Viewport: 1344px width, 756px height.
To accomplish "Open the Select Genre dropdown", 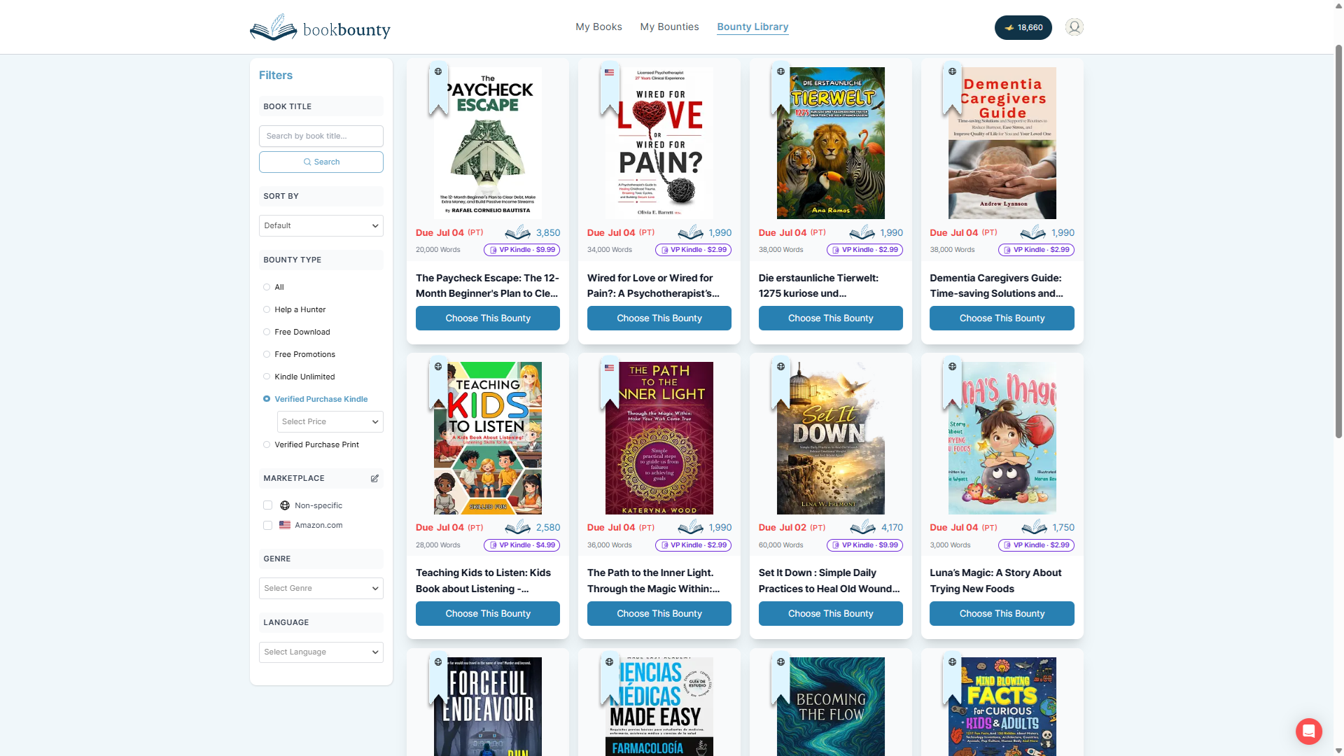I will pyautogui.click(x=321, y=588).
